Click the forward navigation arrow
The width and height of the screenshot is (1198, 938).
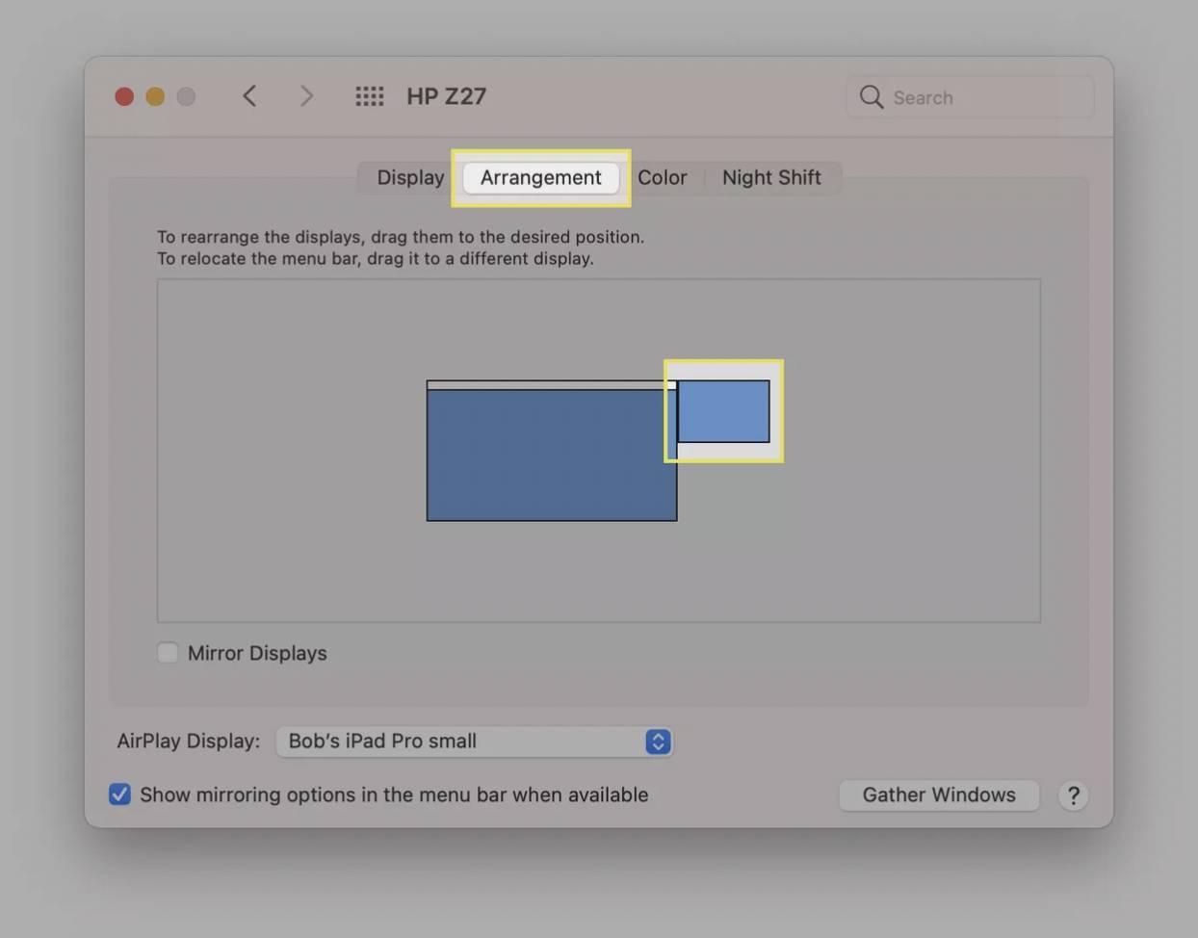306,96
